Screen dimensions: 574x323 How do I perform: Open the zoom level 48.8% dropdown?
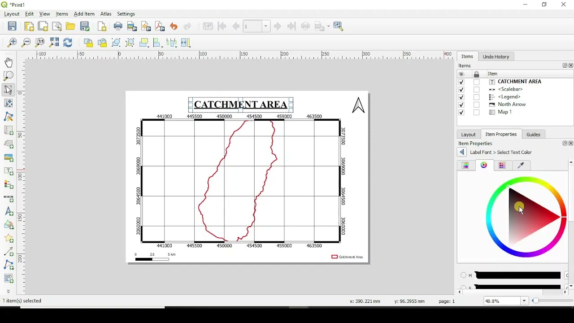(525, 301)
